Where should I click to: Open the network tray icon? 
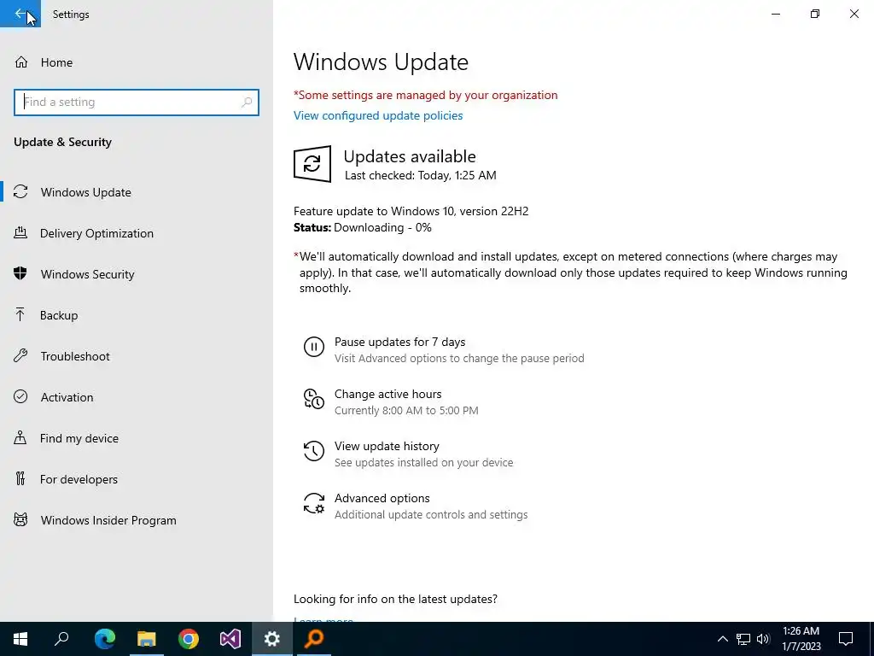click(743, 639)
